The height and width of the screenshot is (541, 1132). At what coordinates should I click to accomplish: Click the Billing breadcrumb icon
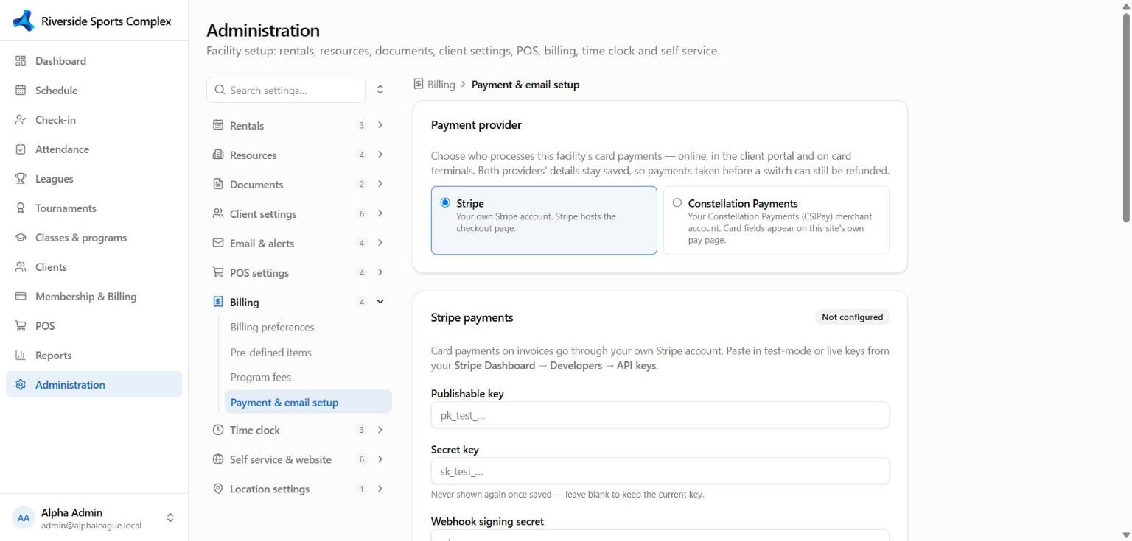click(x=419, y=85)
